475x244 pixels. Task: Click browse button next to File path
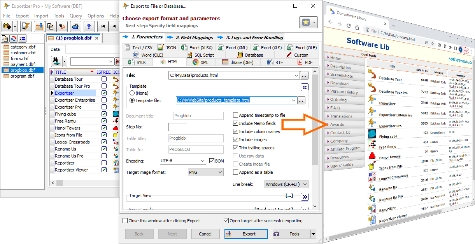coord(304,75)
